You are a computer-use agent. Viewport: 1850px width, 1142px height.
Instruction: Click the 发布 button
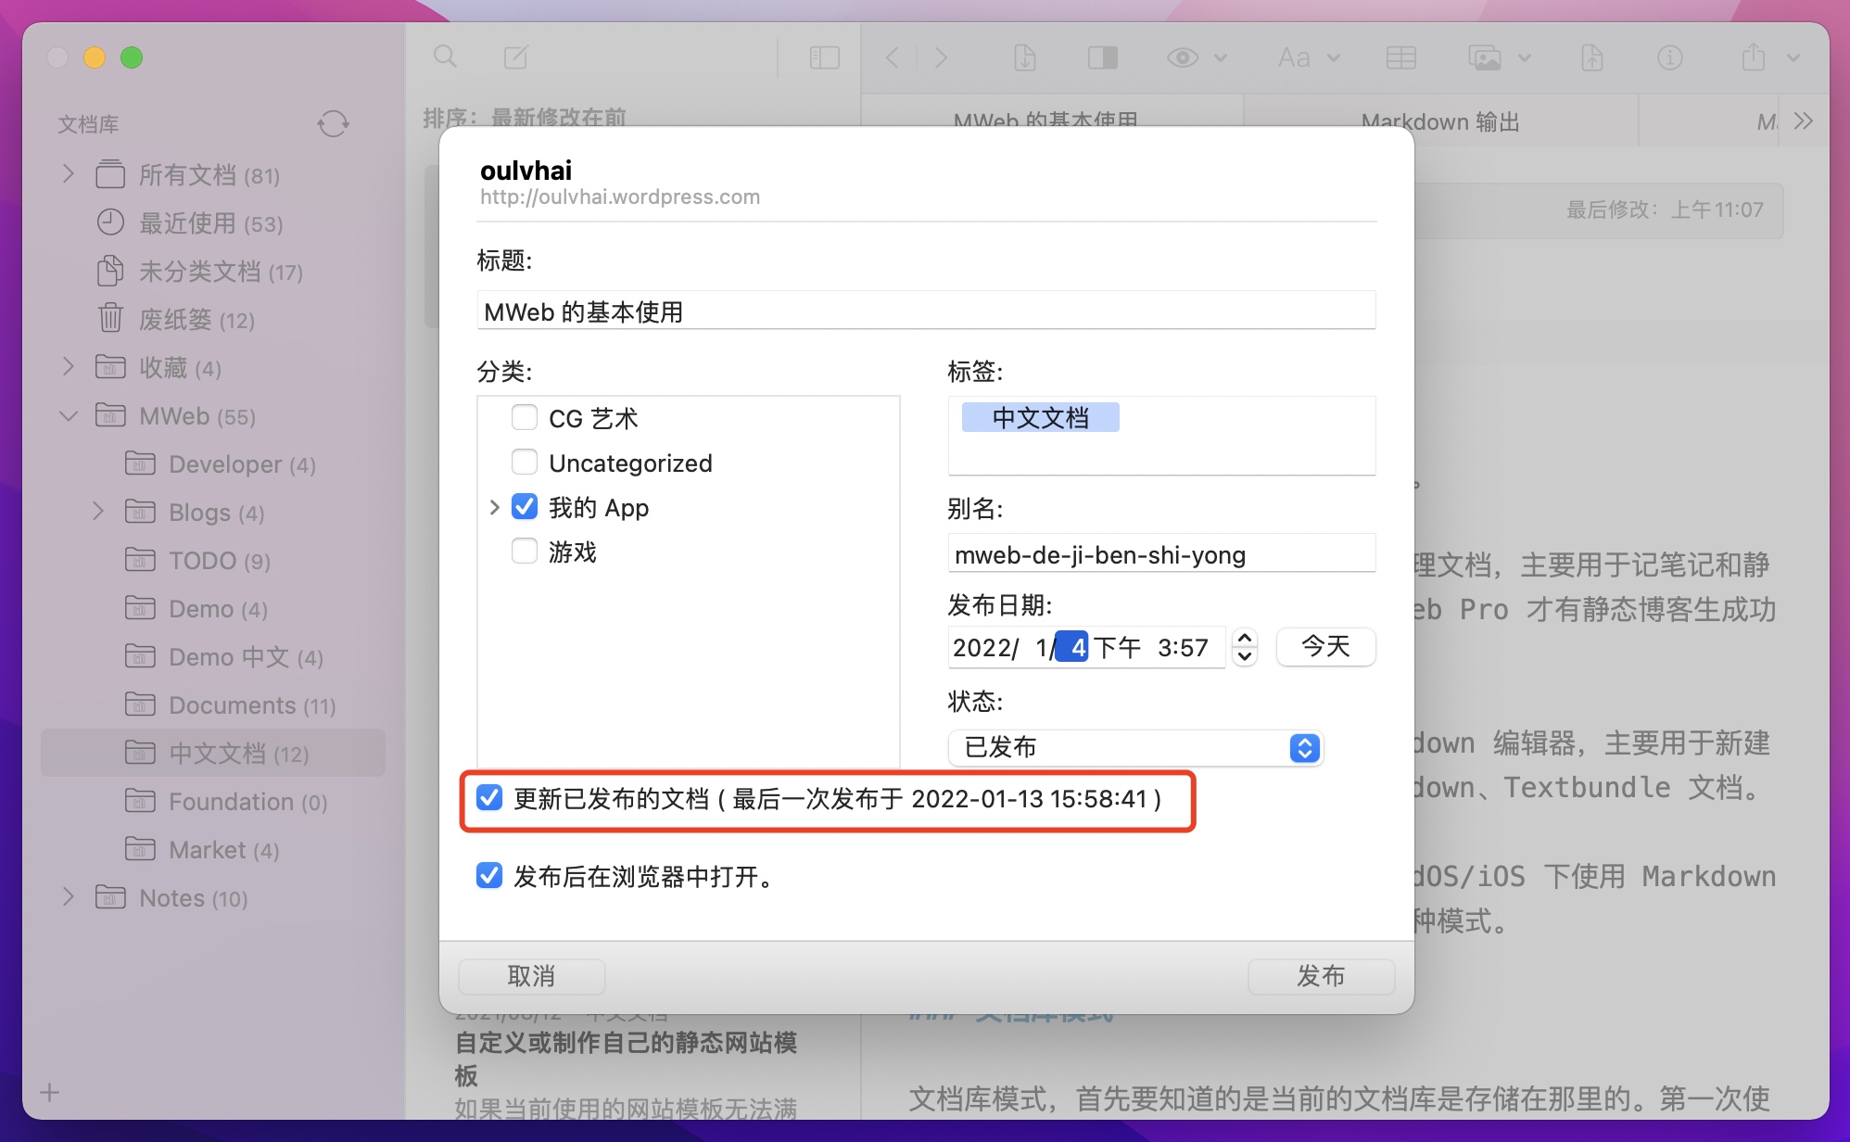[x=1320, y=976]
